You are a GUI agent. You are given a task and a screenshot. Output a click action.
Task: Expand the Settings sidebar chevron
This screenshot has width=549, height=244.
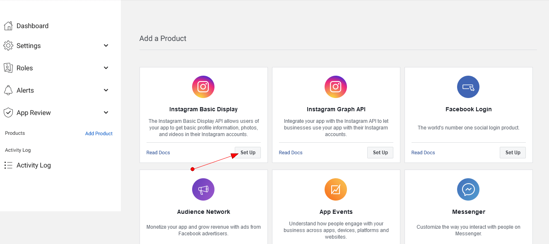point(106,45)
